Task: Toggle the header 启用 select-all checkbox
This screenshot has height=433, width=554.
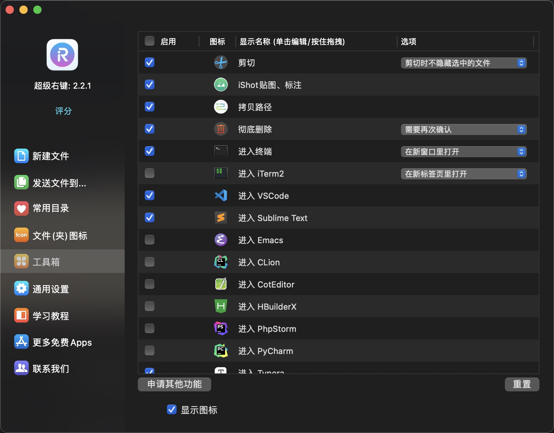Action: [150, 41]
